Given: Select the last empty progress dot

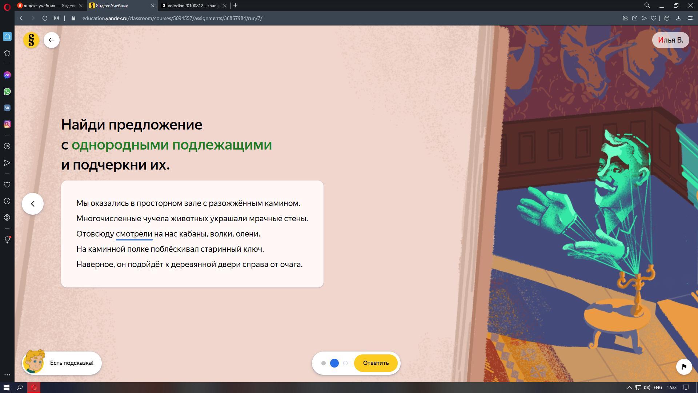Looking at the screenshot, I should tap(345, 363).
